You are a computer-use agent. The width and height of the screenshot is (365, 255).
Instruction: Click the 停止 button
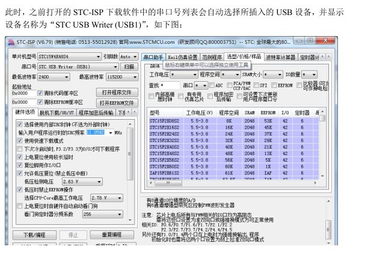(73, 235)
